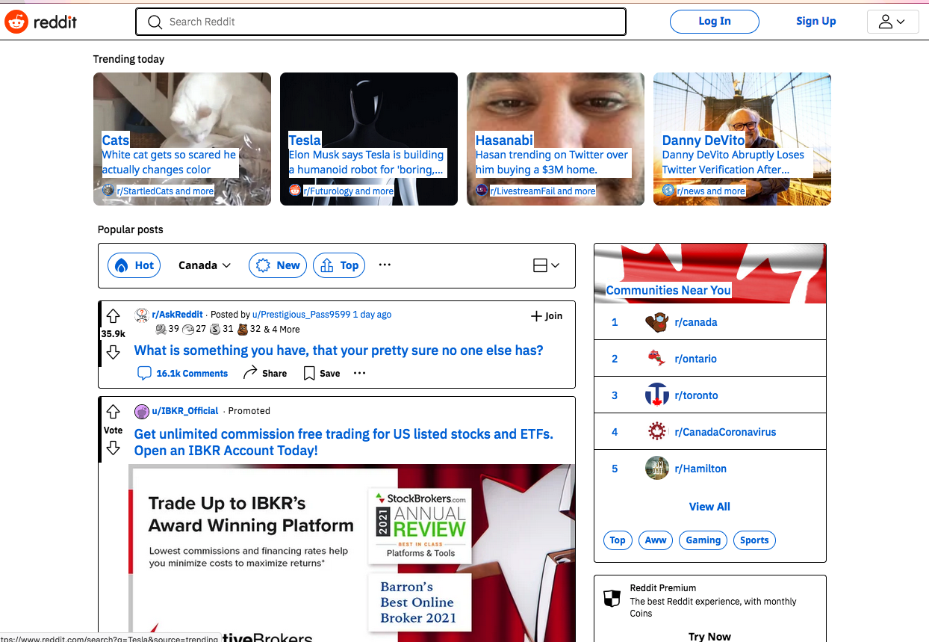The image size is (929, 642).
Task: Select the Aww category pill
Action: [x=656, y=540]
